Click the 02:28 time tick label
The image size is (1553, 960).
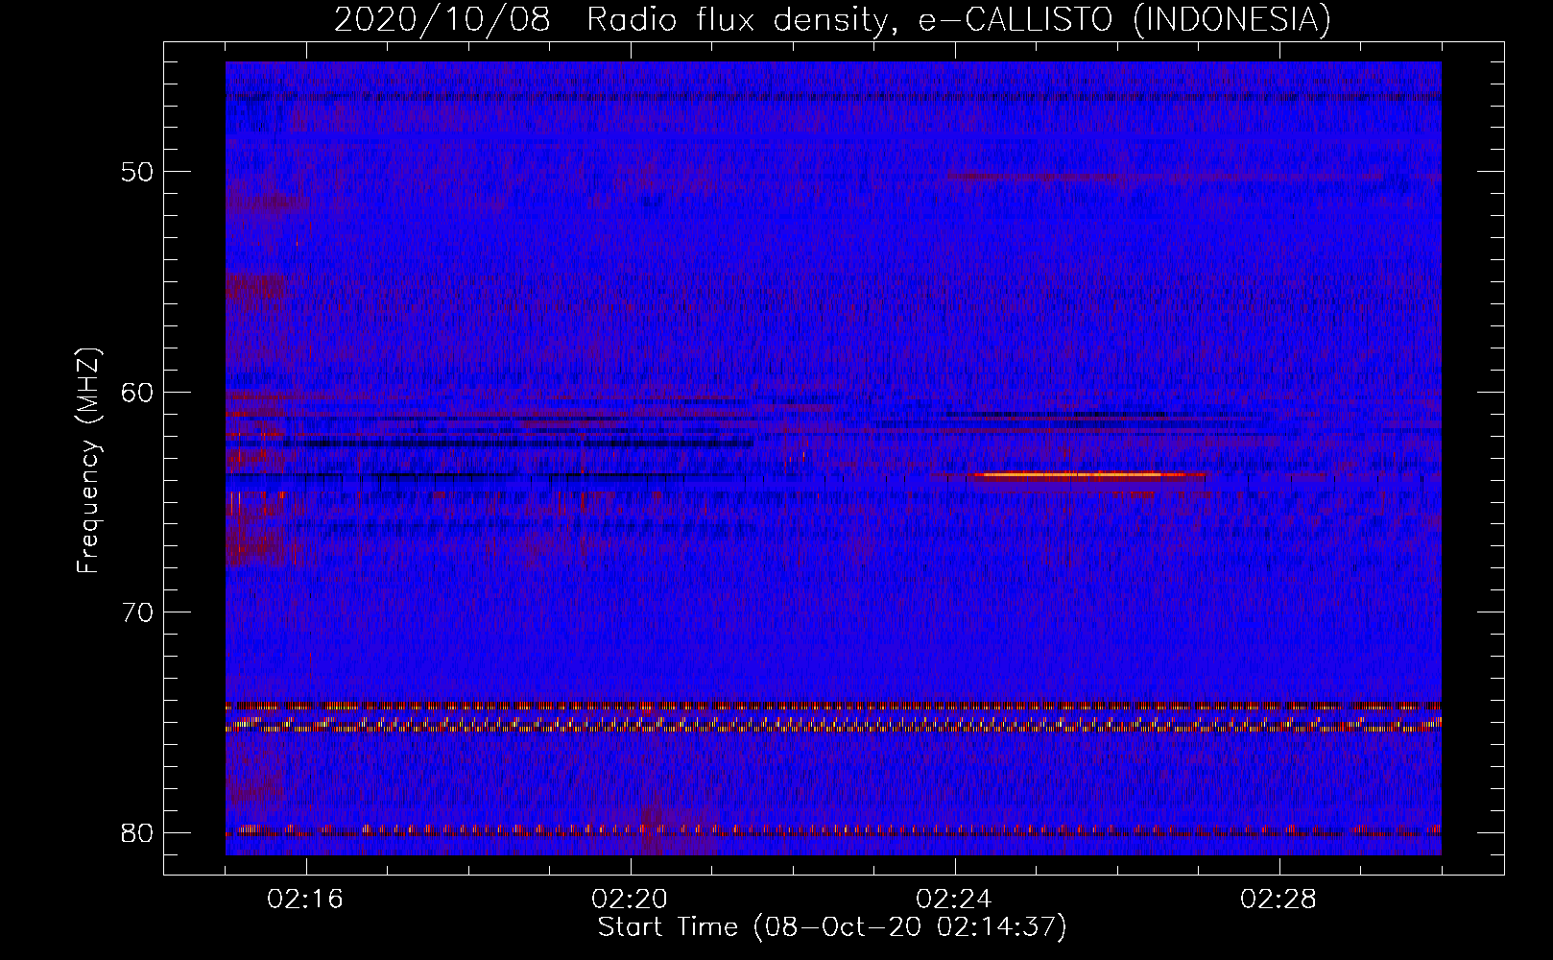tap(1279, 899)
